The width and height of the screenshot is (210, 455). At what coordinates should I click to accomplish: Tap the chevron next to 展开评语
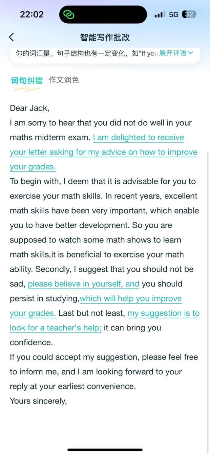(x=191, y=53)
